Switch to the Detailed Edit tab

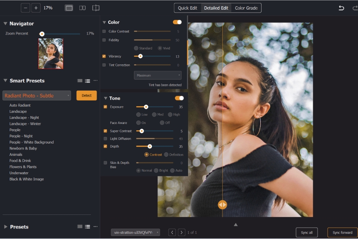(216, 8)
